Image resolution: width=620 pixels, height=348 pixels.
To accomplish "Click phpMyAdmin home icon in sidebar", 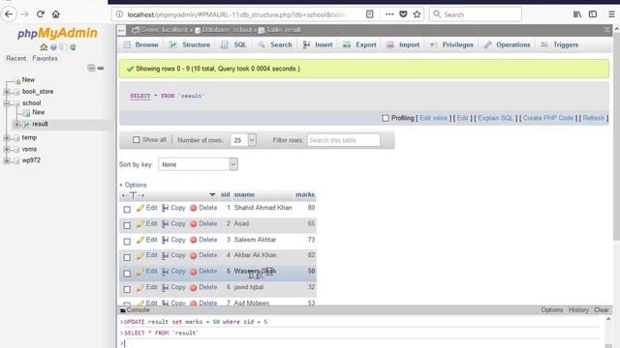I will tap(44, 47).
